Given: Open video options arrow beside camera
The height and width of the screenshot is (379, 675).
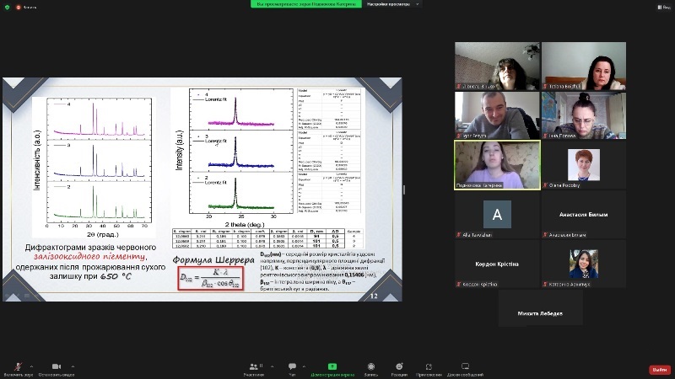Looking at the screenshot, I should tap(73, 366).
